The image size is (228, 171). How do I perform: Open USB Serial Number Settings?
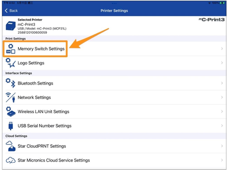[x=114, y=126]
